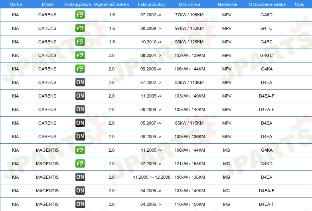Click KIA in the 110kW / 150KM row
Screen dimensions: 312x211
(15, 204)
